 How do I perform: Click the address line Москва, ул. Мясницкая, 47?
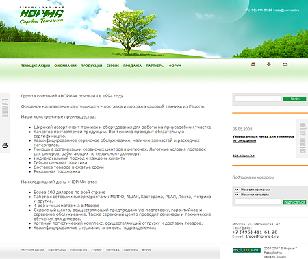click(257, 224)
